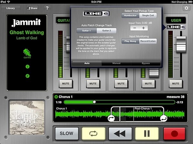Image resolution: width=193 pixels, height=144 pixels.
Task: Click the Post-Chorus 1 section marker
Action: (143, 108)
